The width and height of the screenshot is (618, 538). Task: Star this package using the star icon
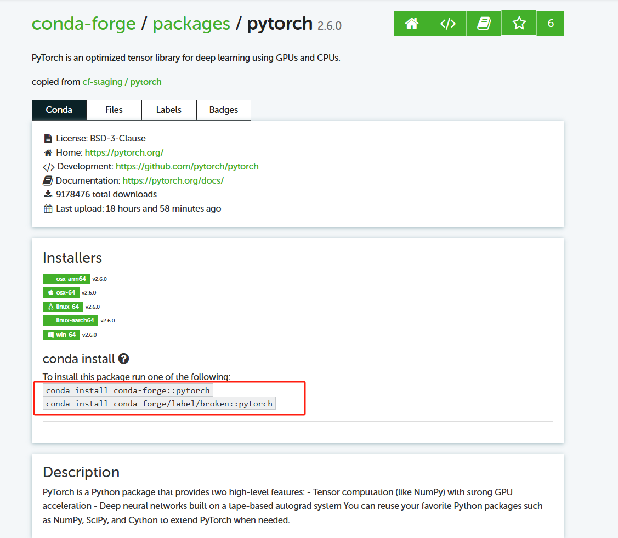tap(519, 23)
